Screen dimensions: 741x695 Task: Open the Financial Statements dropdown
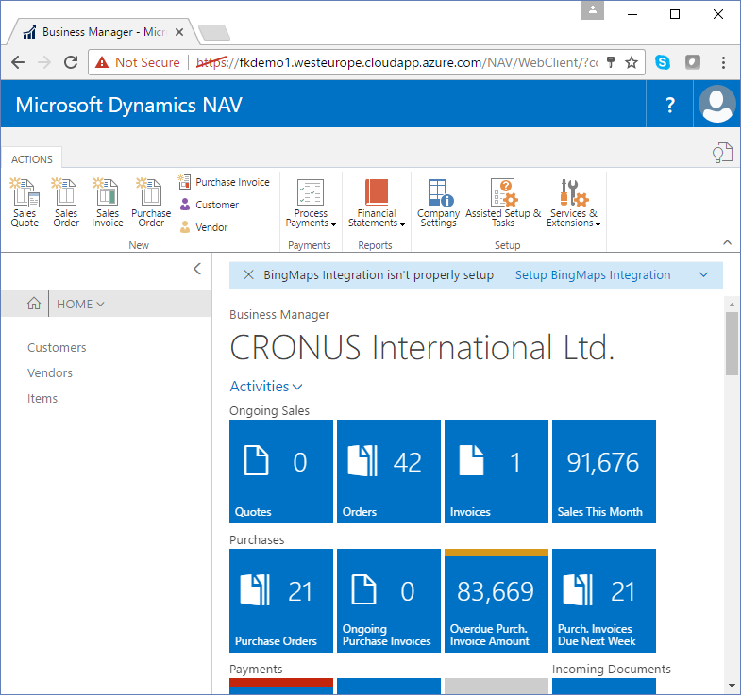click(377, 204)
